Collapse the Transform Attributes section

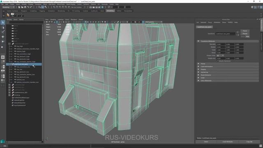click(x=198, y=41)
